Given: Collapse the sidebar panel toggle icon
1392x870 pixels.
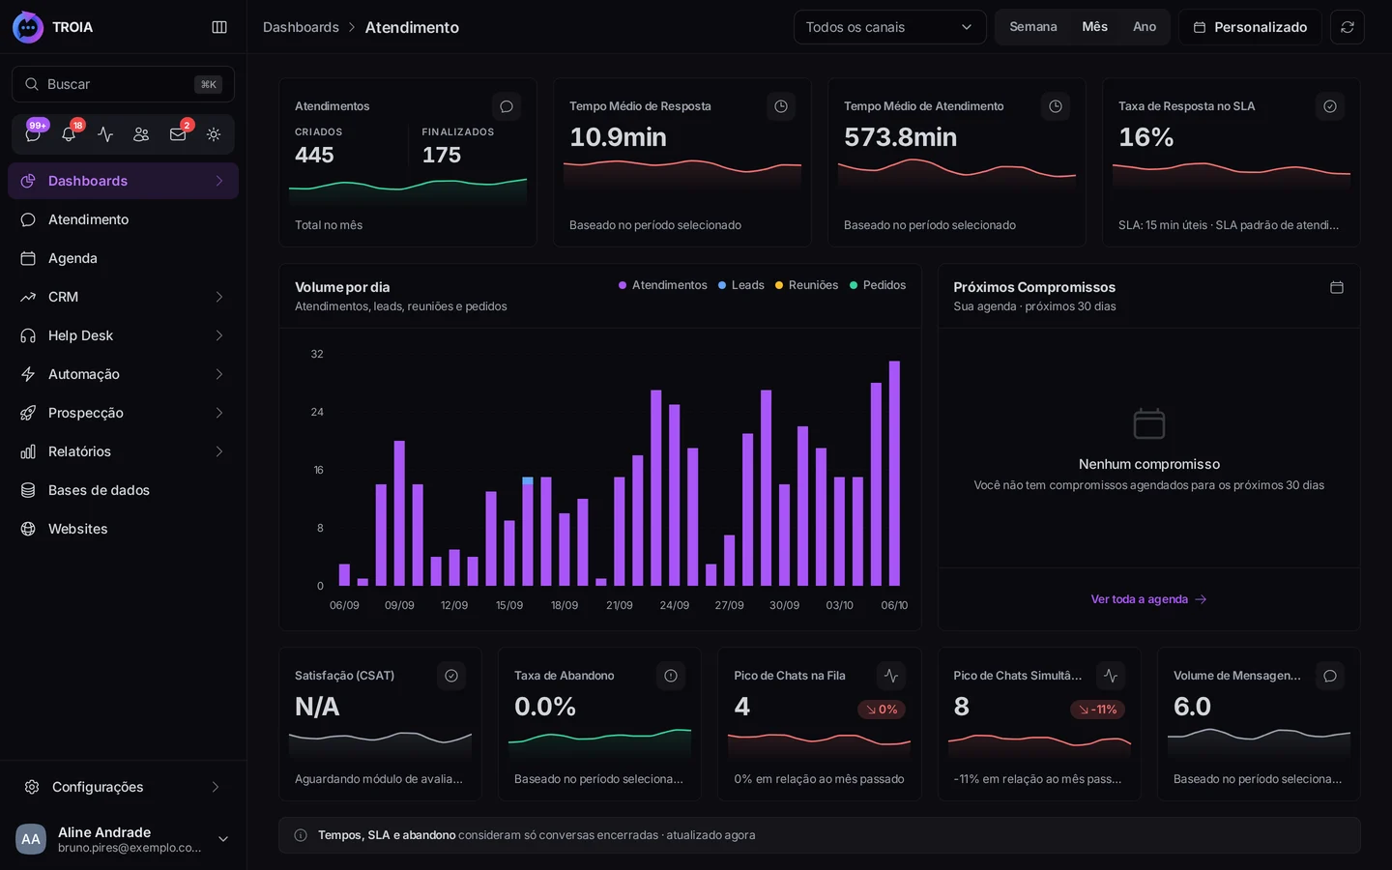Looking at the screenshot, I should click(219, 27).
